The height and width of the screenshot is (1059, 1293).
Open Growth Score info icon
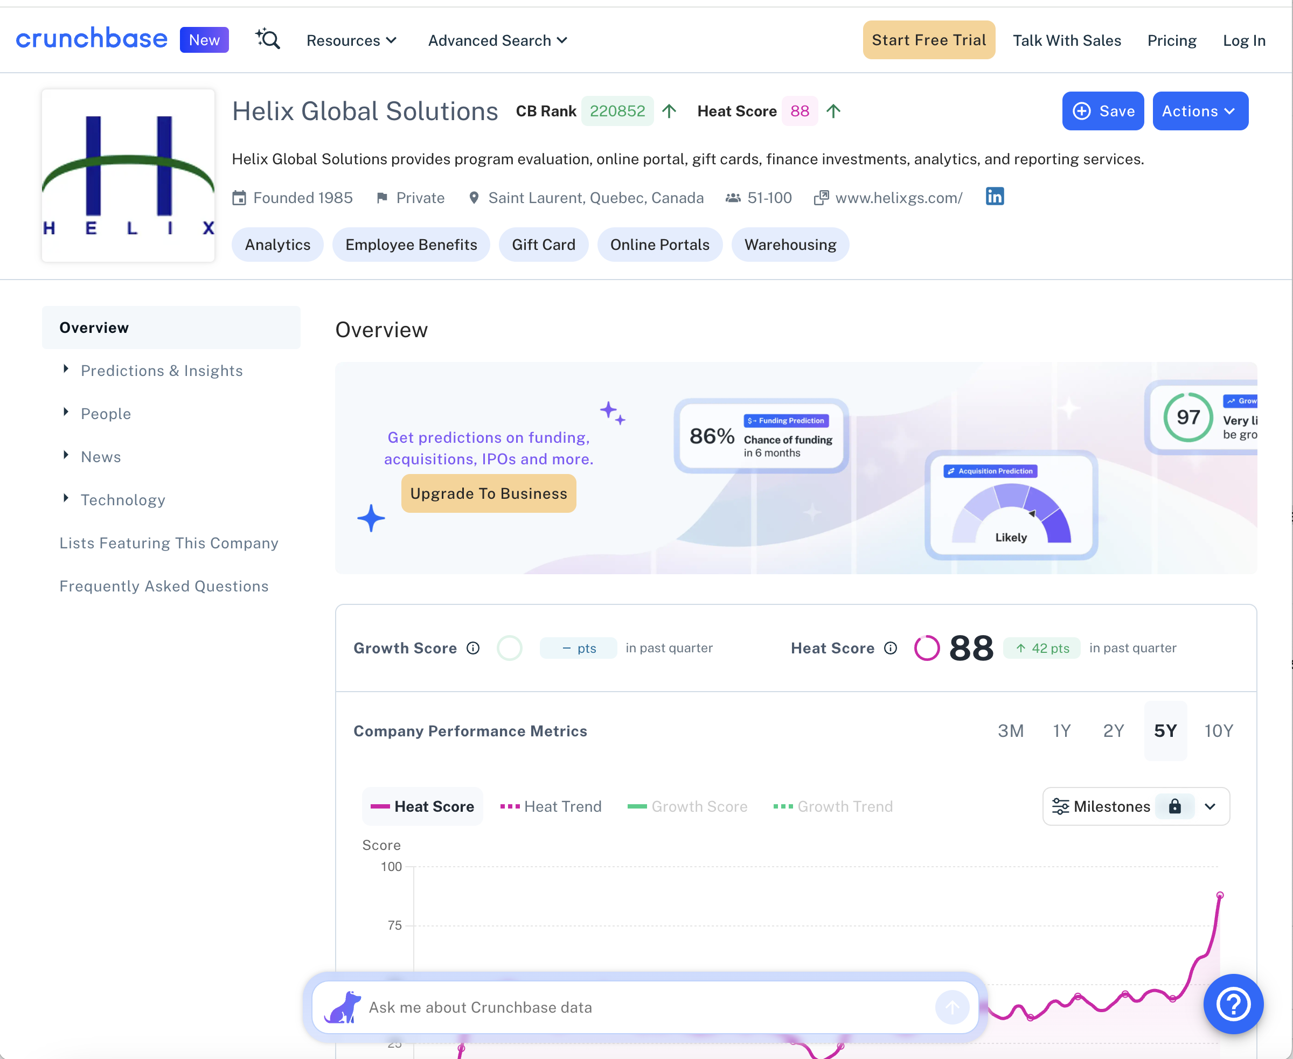[x=473, y=648]
